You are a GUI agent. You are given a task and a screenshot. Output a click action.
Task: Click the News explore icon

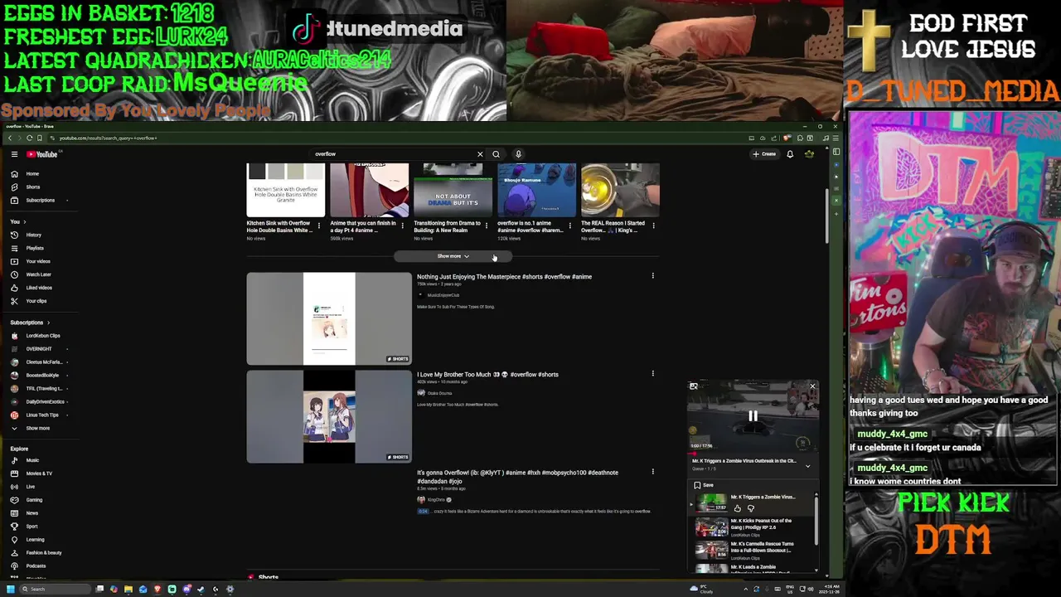14,513
